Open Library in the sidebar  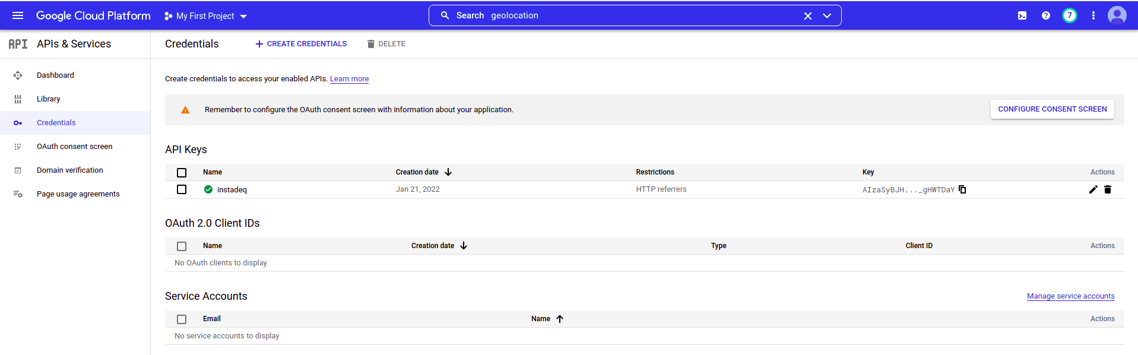tap(49, 99)
